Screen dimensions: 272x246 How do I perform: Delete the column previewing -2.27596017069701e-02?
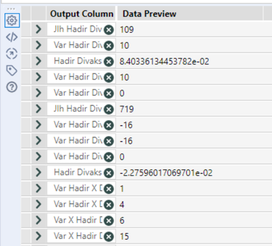tap(109, 173)
